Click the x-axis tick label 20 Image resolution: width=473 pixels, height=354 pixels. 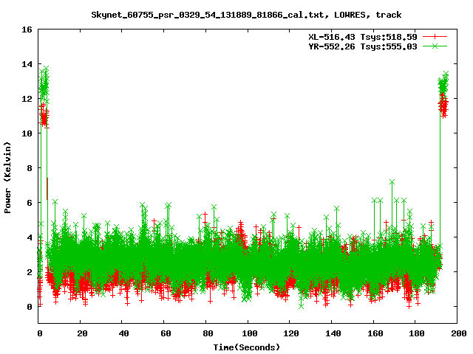click(x=82, y=333)
